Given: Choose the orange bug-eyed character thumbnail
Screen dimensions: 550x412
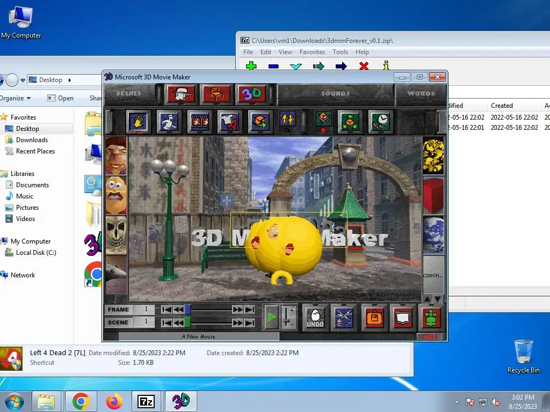Looking at the screenshot, I should [116, 195].
